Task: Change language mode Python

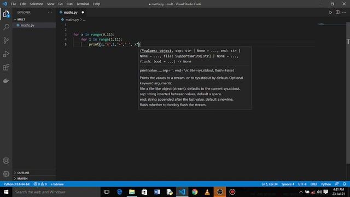Action: click(326, 184)
